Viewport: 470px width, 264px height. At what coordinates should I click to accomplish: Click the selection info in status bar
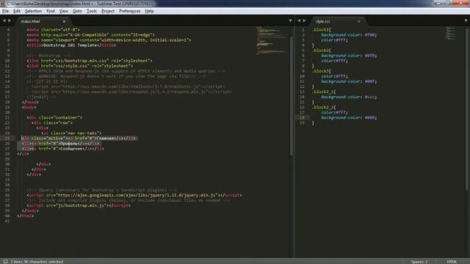(37, 262)
